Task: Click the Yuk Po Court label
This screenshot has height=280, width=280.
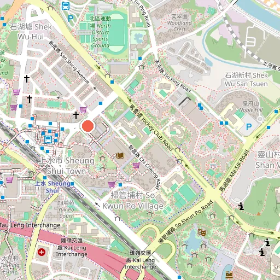Action: pyautogui.click(x=66, y=209)
